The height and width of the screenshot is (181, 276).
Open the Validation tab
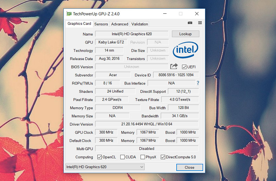tap(140, 24)
